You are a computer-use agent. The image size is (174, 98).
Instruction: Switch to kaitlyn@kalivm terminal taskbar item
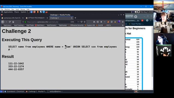(55, 91)
